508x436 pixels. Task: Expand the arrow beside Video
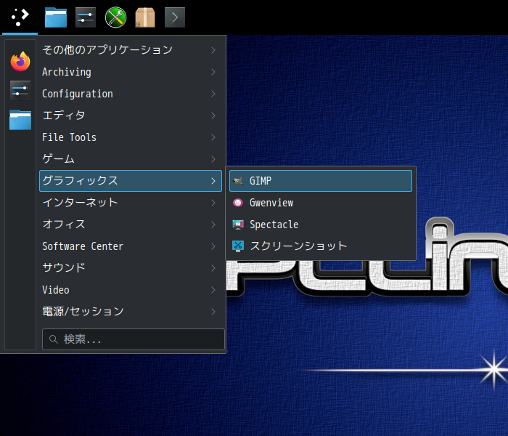213,290
